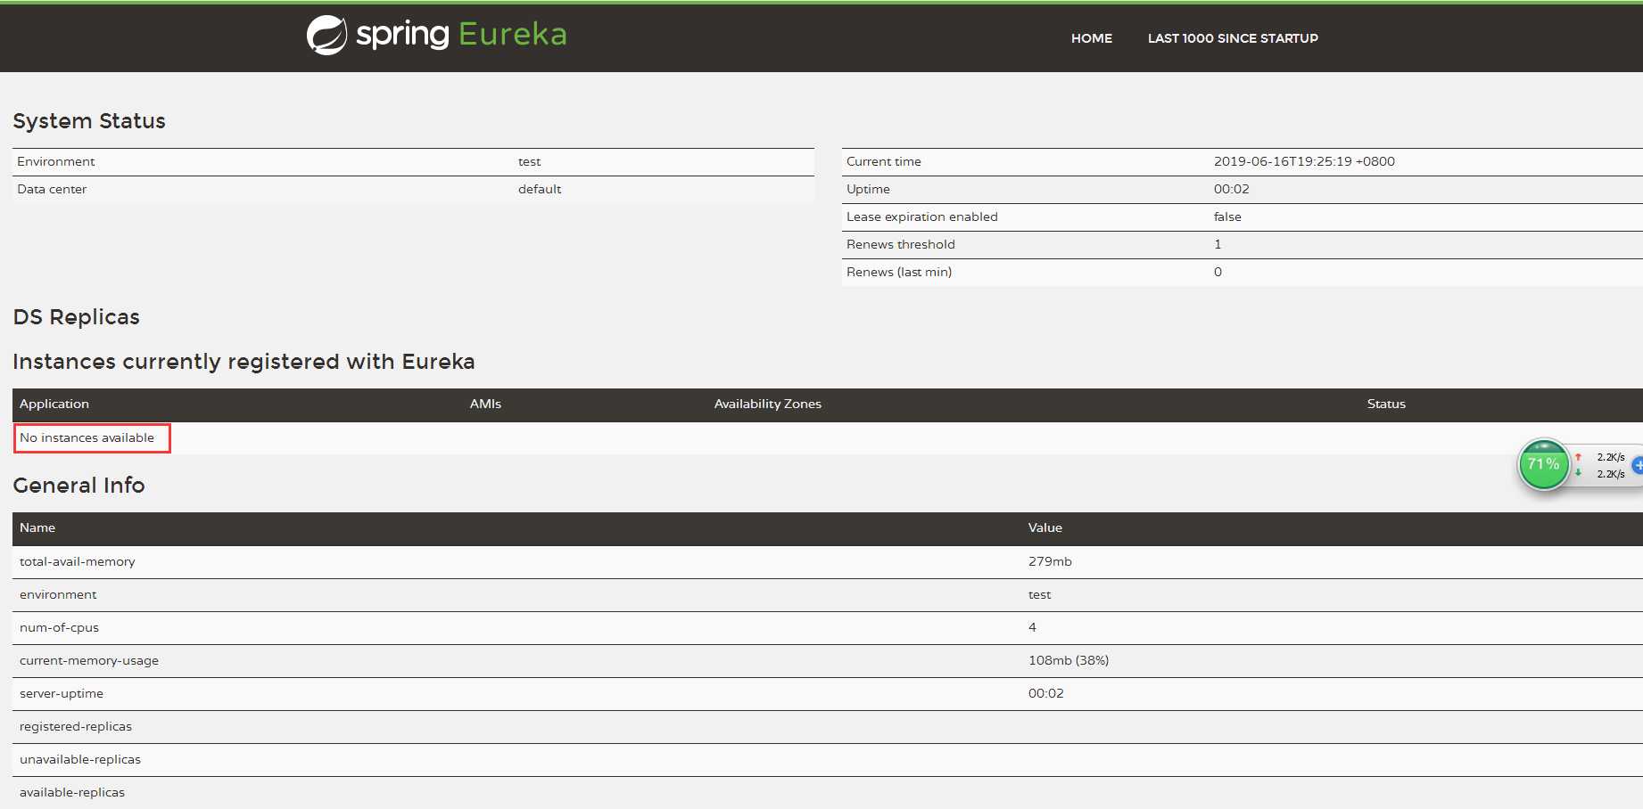Open LAST 1000 SINCE STARTUP page
Screen dimensions: 1643x809
point(1233,38)
